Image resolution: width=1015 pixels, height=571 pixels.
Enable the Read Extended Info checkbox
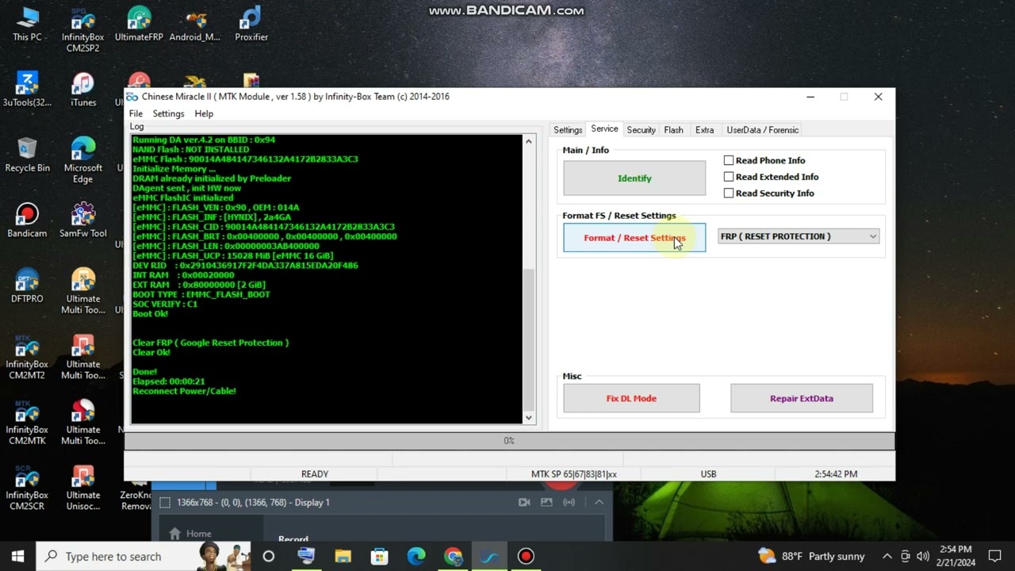coord(729,177)
